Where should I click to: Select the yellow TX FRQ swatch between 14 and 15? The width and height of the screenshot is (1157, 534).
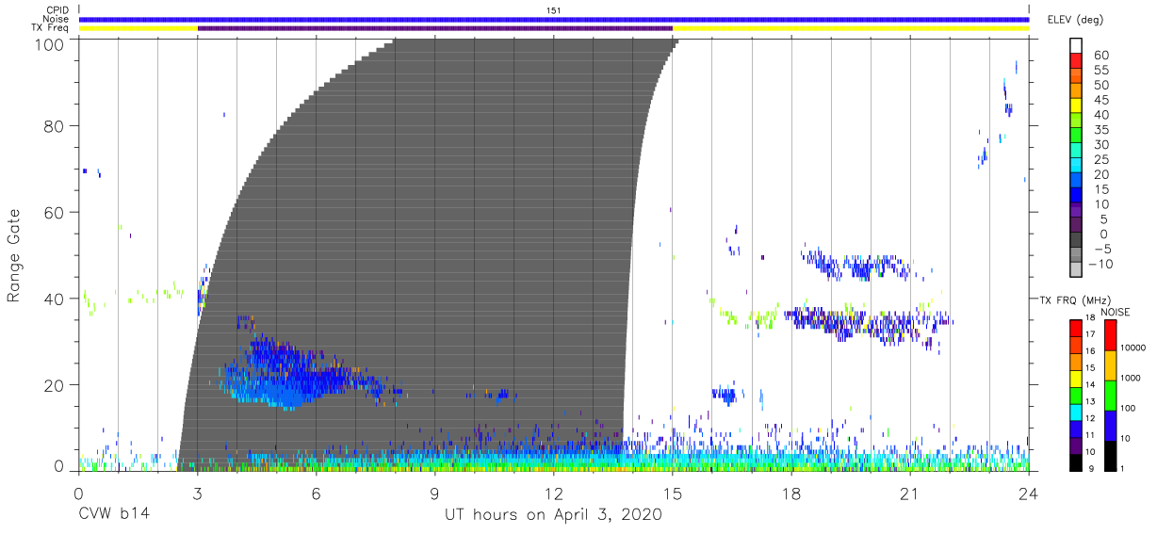point(1076,378)
